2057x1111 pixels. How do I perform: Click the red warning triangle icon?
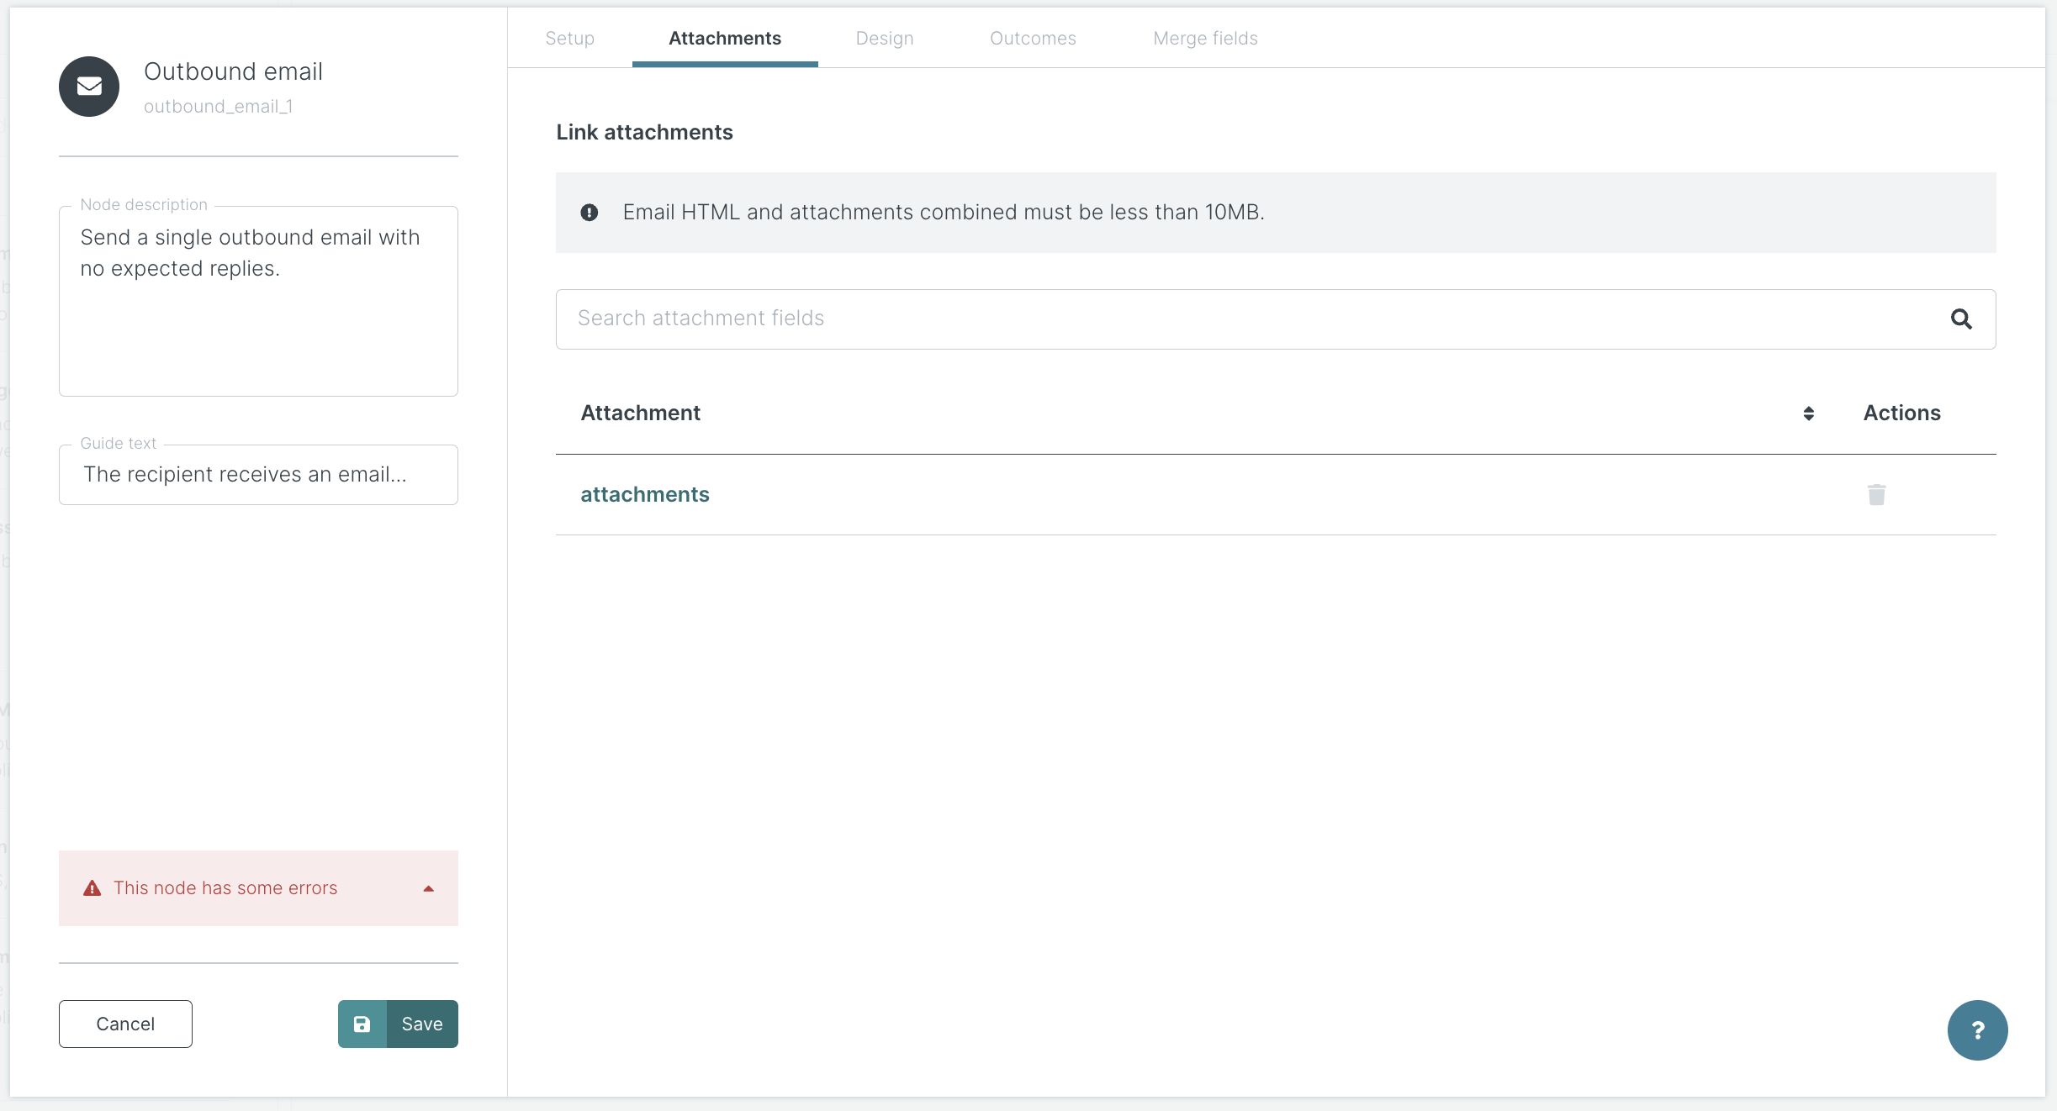(93, 888)
